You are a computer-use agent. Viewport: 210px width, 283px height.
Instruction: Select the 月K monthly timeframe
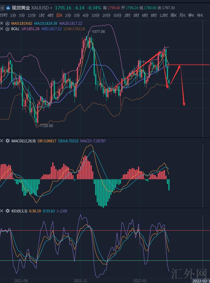coord(182,15)
